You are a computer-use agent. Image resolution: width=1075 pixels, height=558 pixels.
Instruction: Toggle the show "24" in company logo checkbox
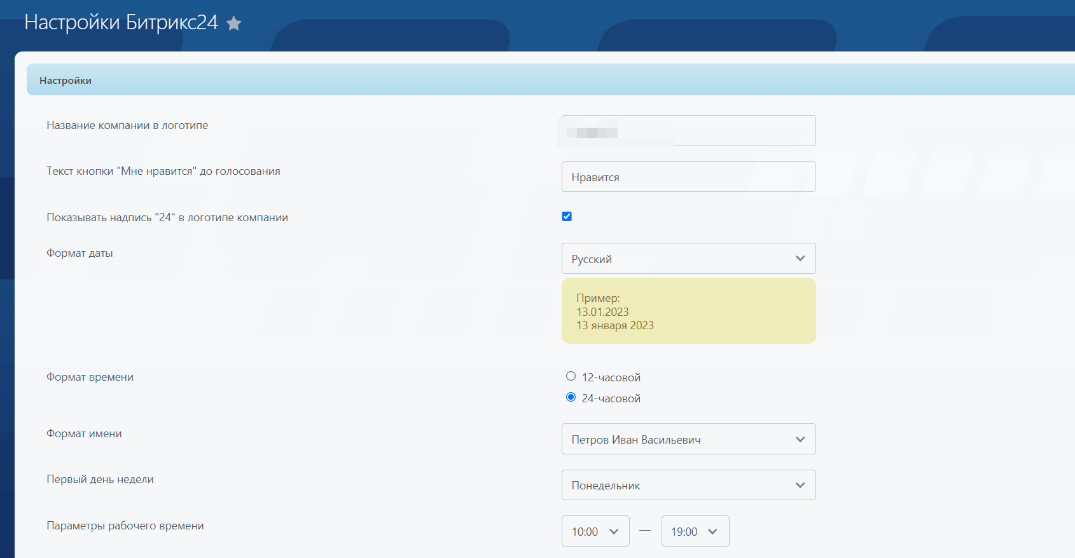567,217
